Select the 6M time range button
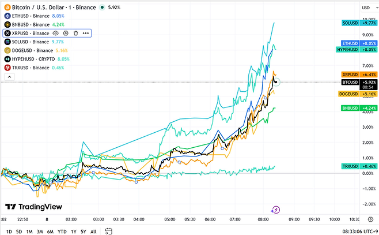 point(50,231)
